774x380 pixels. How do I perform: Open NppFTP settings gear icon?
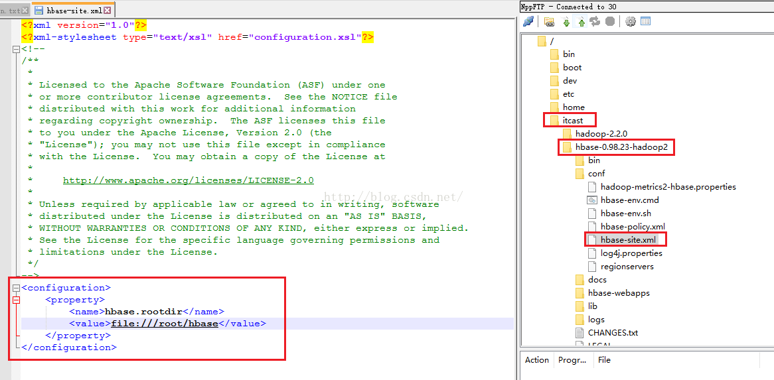tap(631, 21)
